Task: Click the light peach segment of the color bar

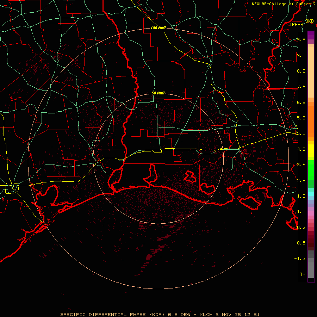Action: [311, 72]
